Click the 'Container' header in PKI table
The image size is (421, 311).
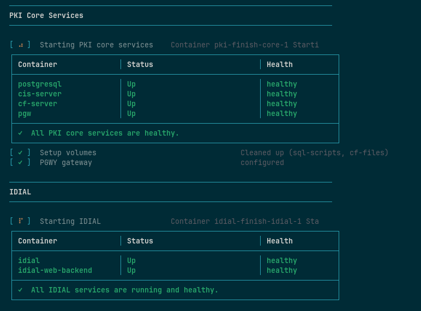38,65
